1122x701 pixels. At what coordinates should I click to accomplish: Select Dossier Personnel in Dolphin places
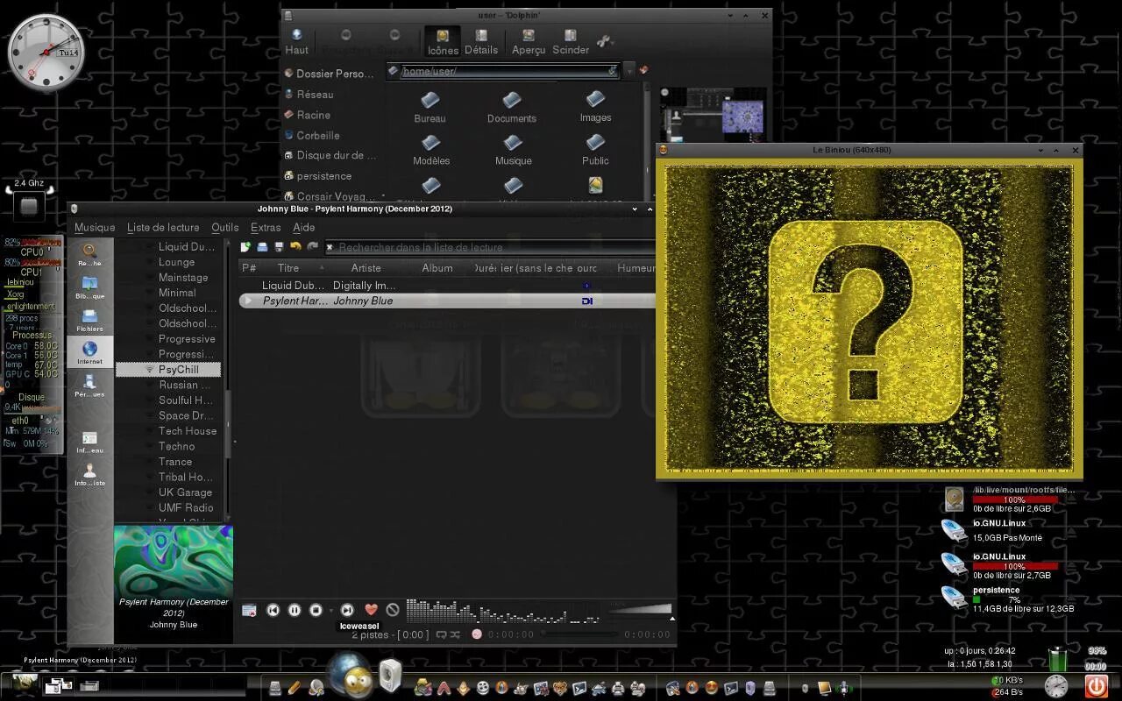click(x=330, y=74)
